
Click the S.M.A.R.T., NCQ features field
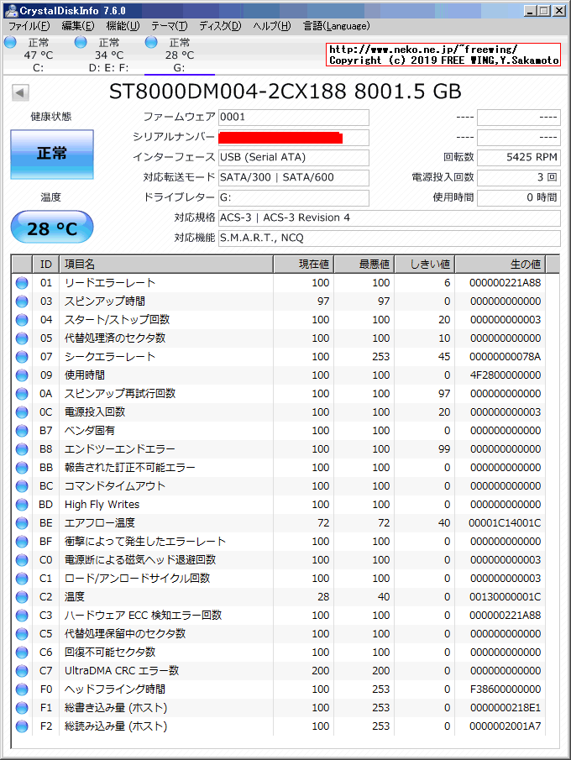tap(390, 238)
